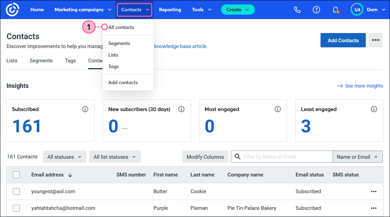Image resolution: width=390 pixels, height=217 pixels.
Task: Open the phone support icon
Action: (x=297, y=10)
